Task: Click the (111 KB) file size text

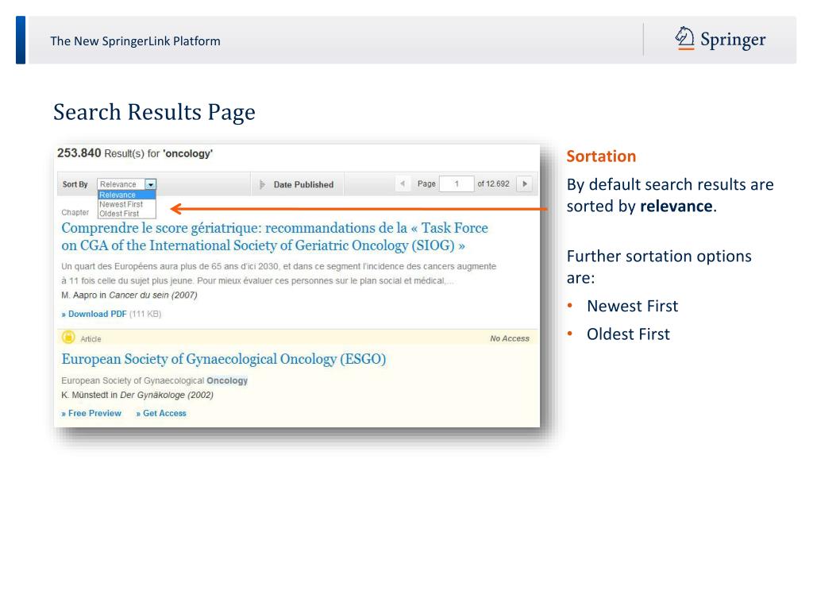Action: [x=145, y=314]
